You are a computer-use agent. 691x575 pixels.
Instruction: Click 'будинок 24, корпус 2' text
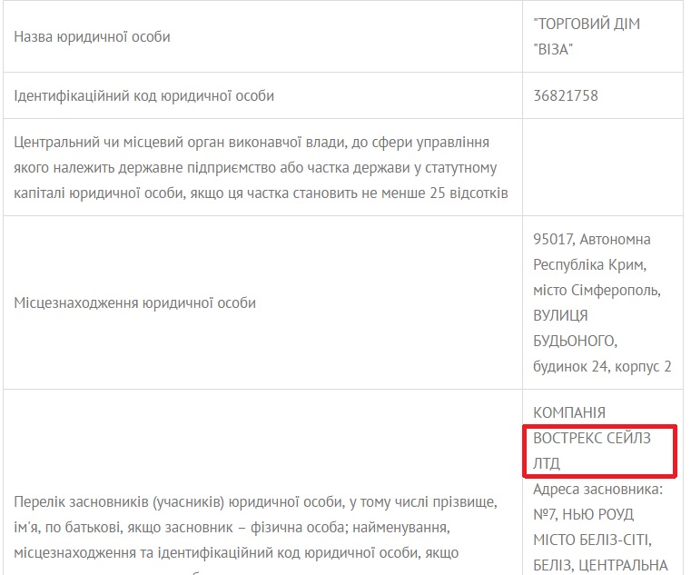coord(602,367)
